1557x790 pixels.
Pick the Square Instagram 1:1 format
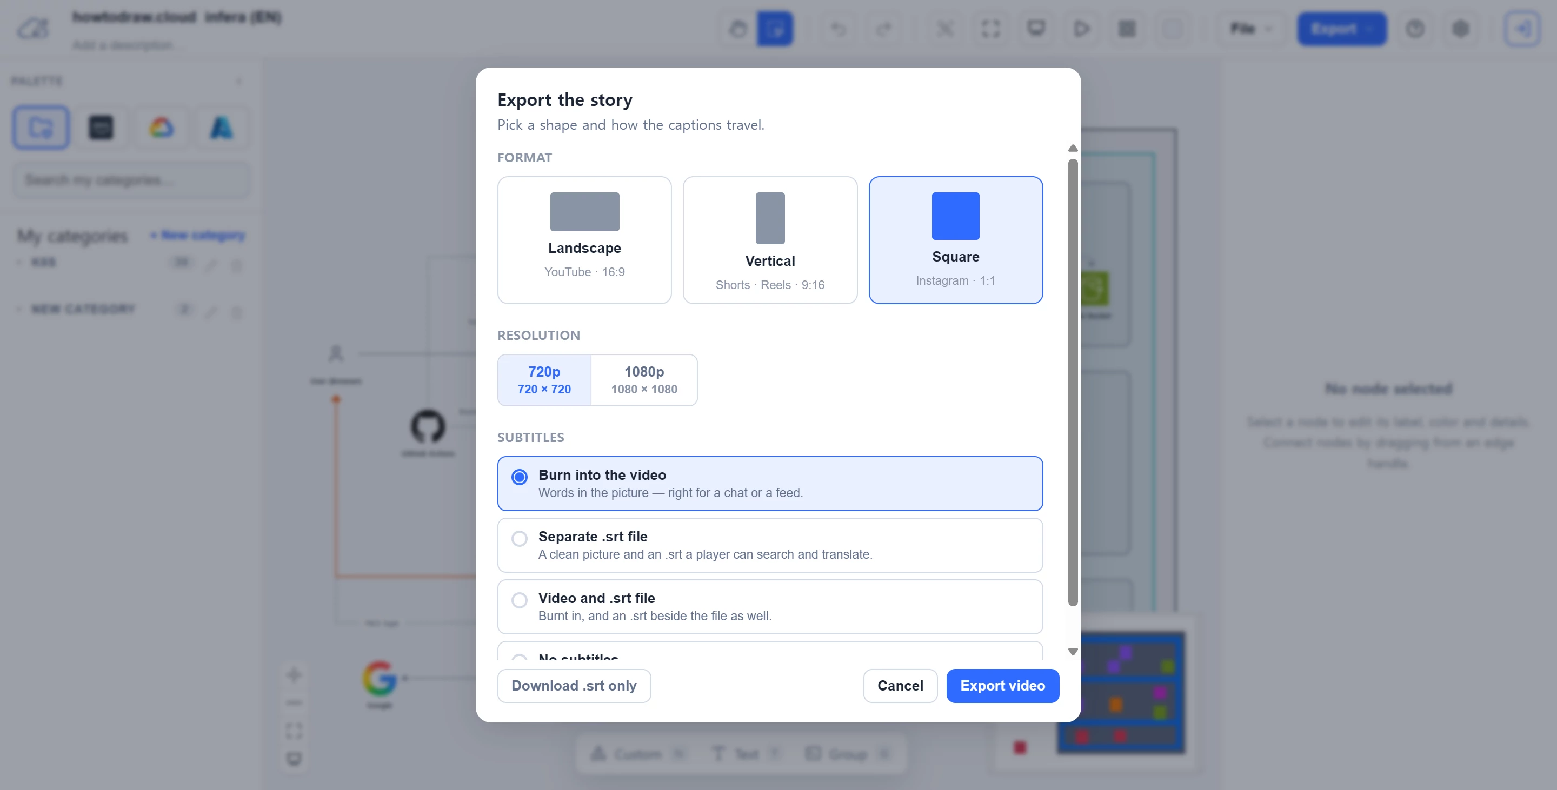(955, 240)
